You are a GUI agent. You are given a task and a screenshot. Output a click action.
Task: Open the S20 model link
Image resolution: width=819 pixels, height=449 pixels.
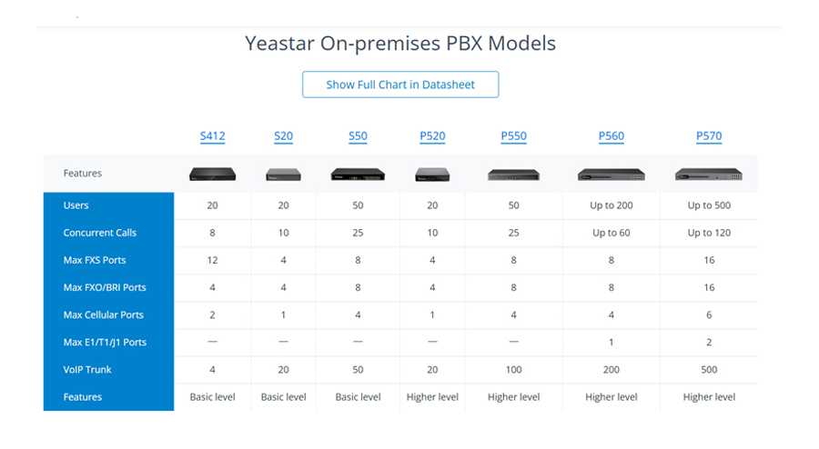(x=283, y=136)
